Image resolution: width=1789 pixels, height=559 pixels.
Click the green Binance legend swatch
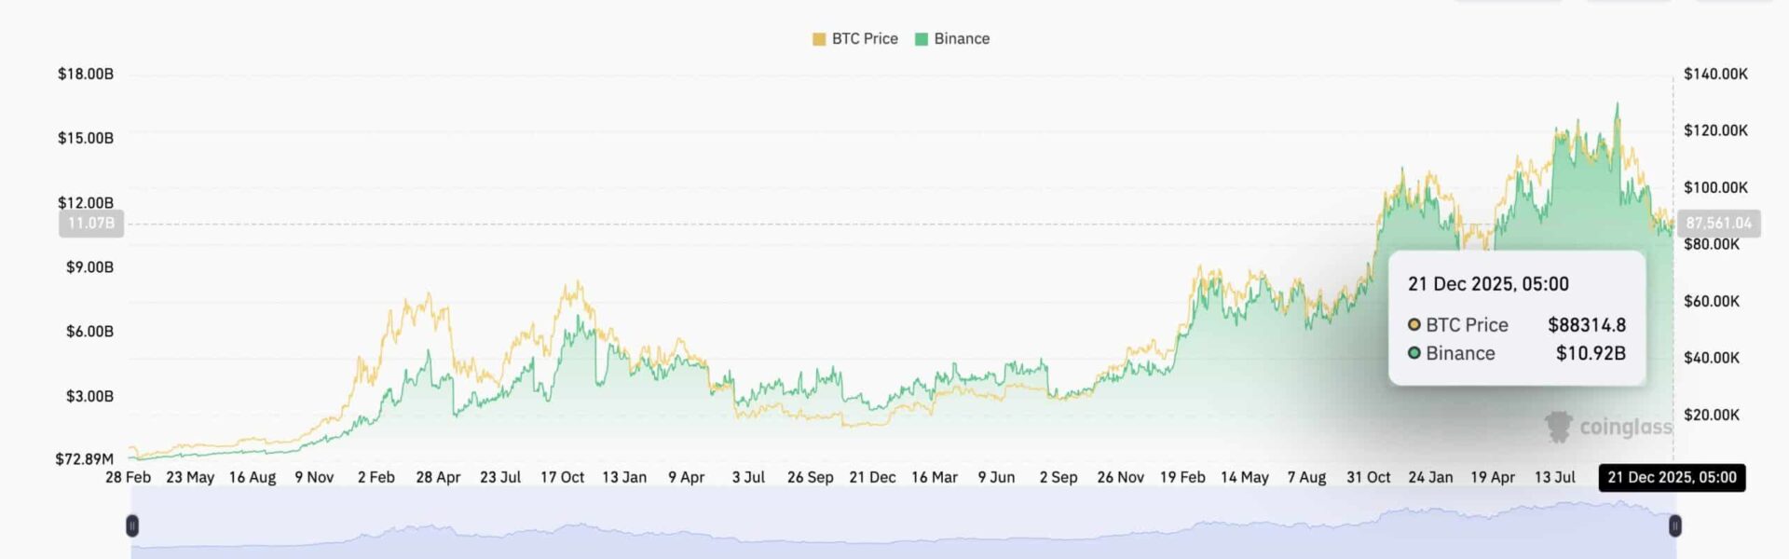[x=922, y=39]
